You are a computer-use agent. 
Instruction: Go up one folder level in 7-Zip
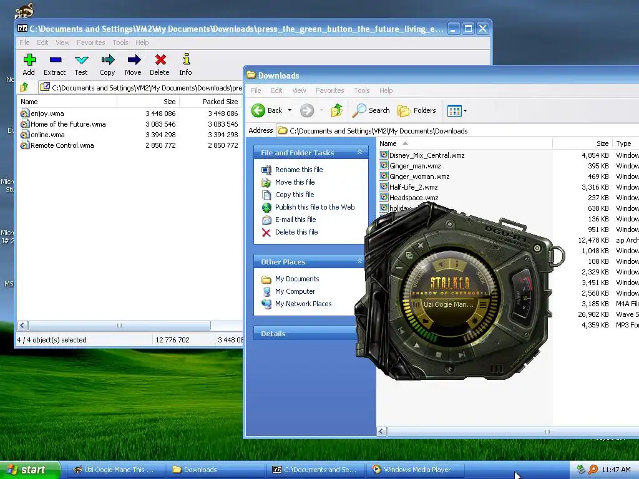24,87
